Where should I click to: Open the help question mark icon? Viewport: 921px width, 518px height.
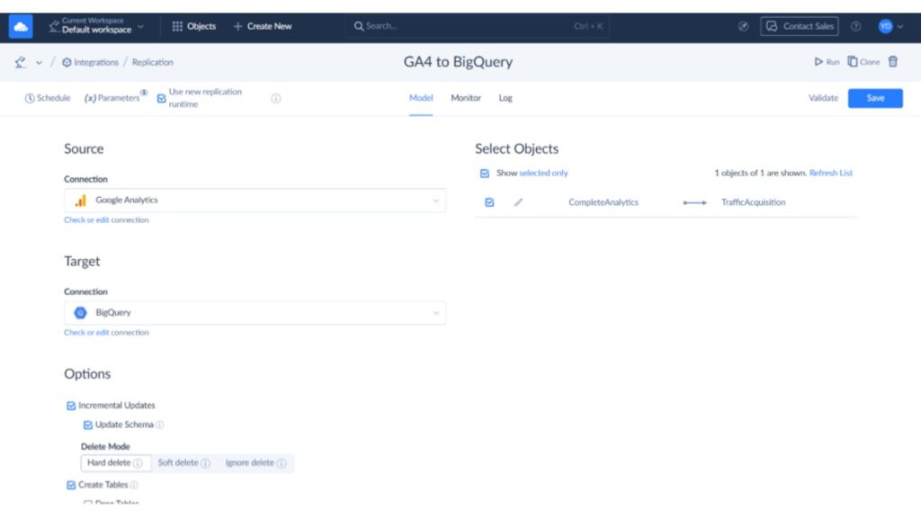tap(856, 26)
